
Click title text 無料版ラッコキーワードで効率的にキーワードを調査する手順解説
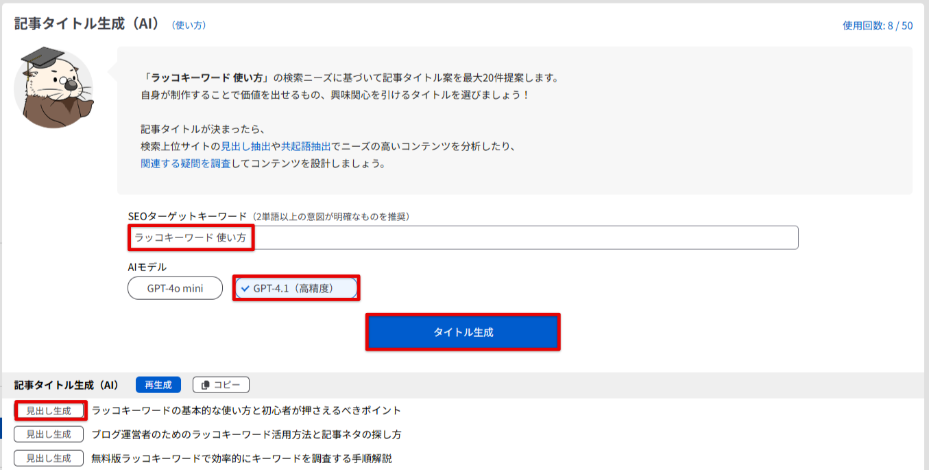(x=241, y=458)
